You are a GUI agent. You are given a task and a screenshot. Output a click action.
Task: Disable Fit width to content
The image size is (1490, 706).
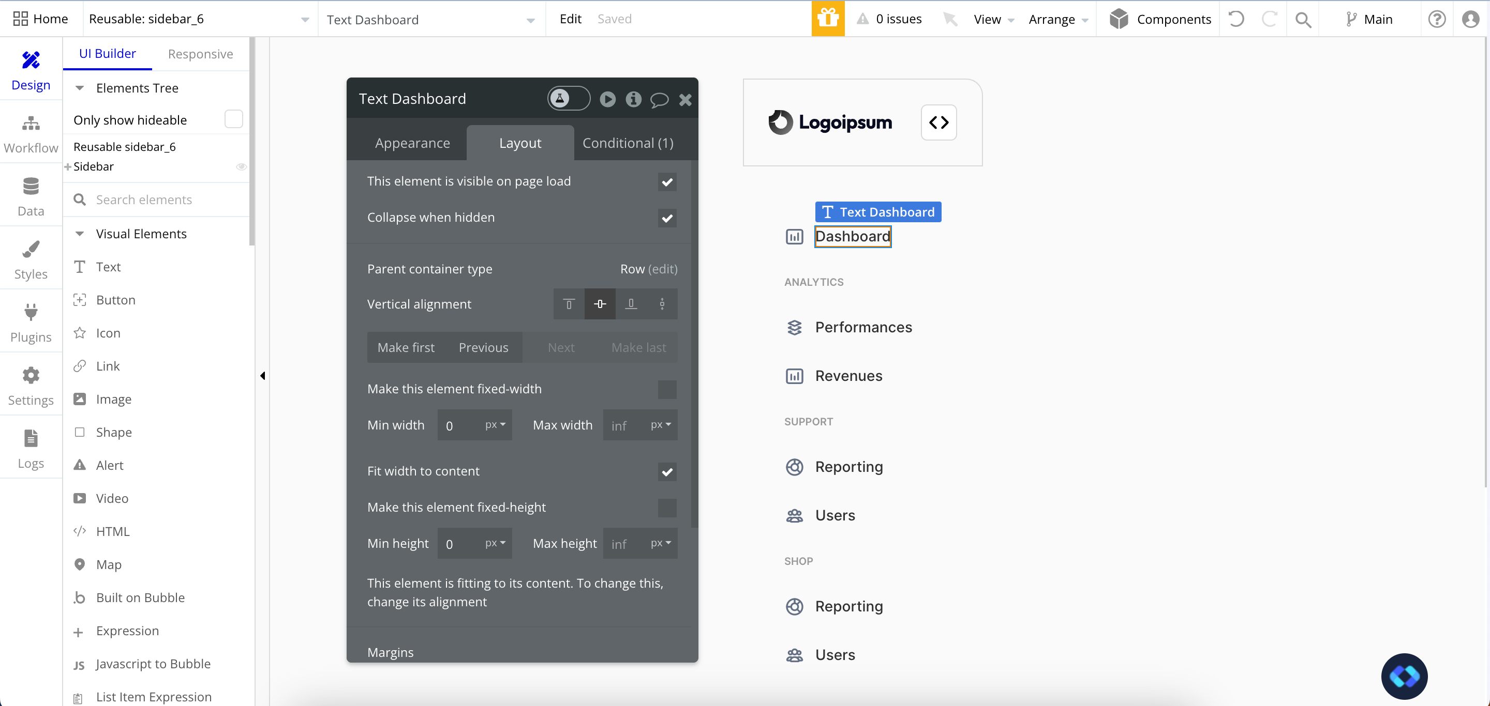pos(667,472)
